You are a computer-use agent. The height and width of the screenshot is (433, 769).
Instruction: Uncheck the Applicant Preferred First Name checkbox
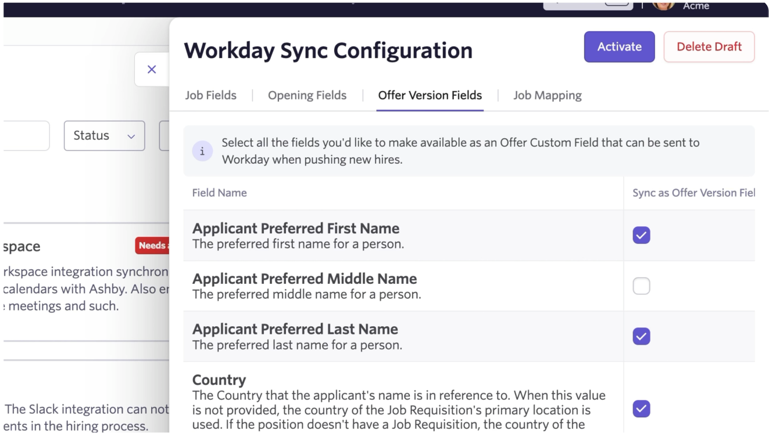click(x=641, y=235)
